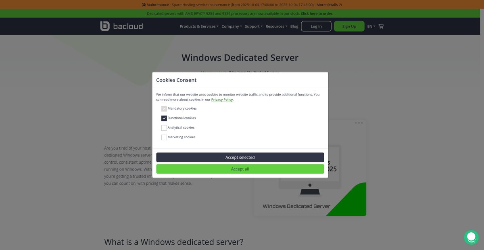Screen dimensions: 484x250
Task: Enable the Marketing cookies checkbox
Action: [164, 137]
